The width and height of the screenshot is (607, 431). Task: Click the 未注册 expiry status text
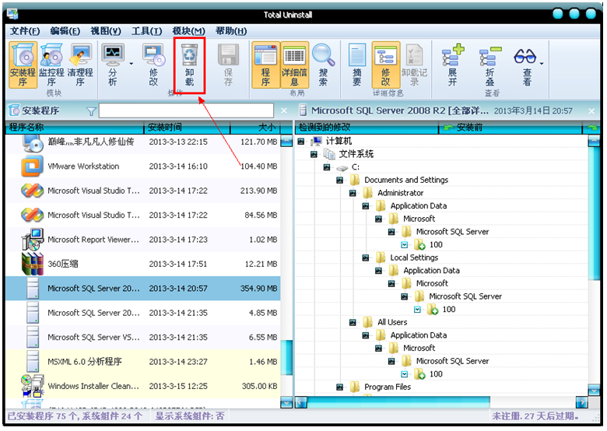coord(535,416)
